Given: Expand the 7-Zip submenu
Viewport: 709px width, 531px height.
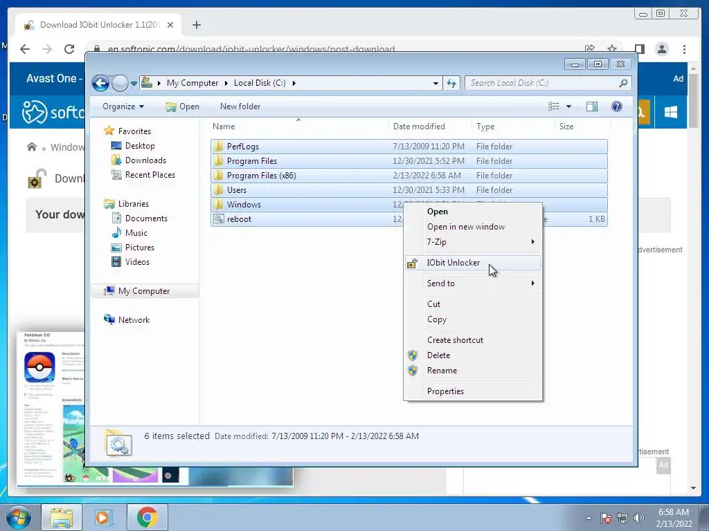Looking at the screenshot, I should [473, 242].
